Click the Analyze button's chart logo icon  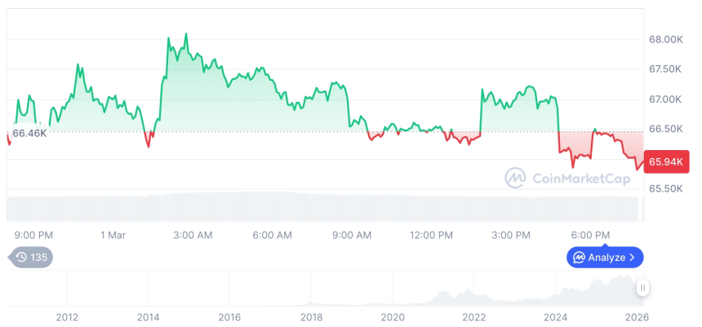(x=579, y=258)
